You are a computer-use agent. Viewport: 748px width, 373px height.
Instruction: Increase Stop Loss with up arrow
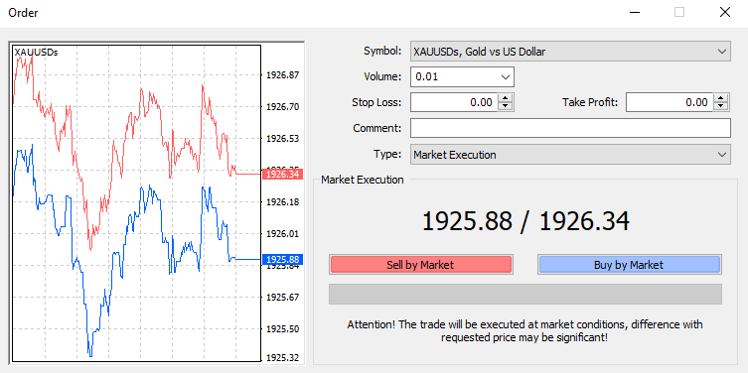[506, 97]
